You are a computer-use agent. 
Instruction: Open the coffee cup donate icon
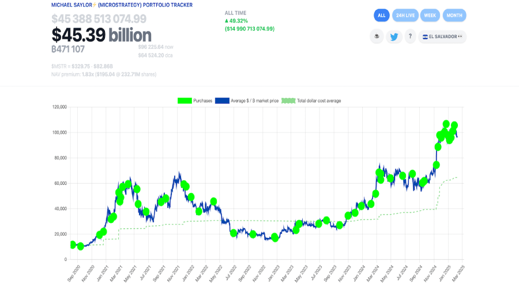[377, 36]
